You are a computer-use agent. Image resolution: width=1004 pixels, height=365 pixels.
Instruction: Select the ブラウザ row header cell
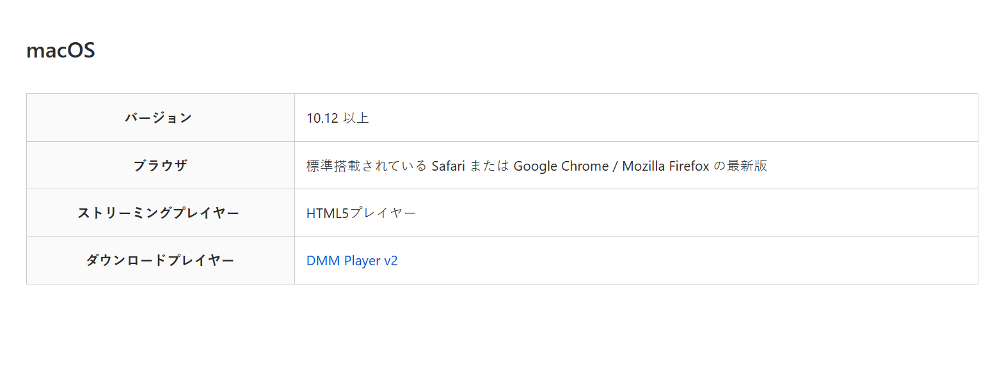(160, 166)
